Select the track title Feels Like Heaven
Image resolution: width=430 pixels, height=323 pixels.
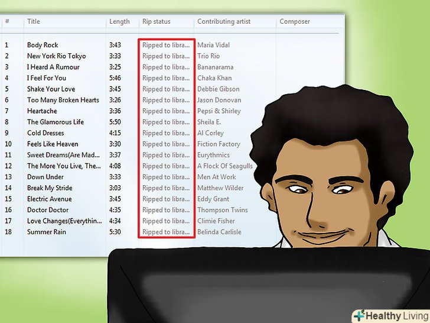coord(53,144)
